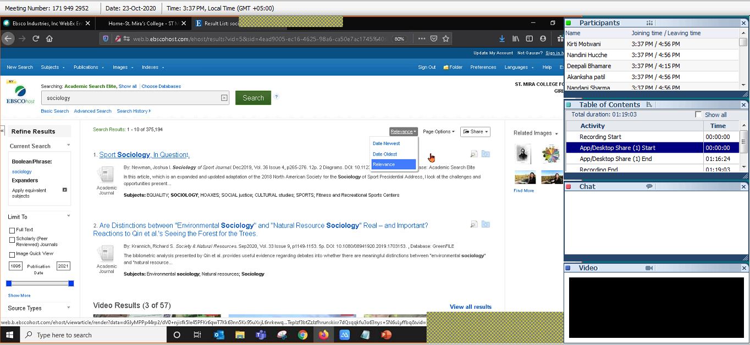Click the magnifying-glass preview icon for Sport Sociology
The image size is (750, 345).
[x=473, y=154]
